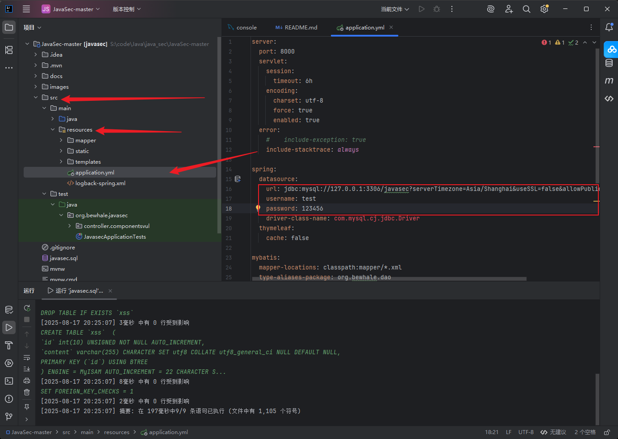This screenshot has height=439, width=618.
Task: Expand the templates folder
Action: coord(61,162)
